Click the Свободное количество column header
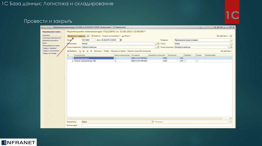262x146 pixels. click(158, 55)
